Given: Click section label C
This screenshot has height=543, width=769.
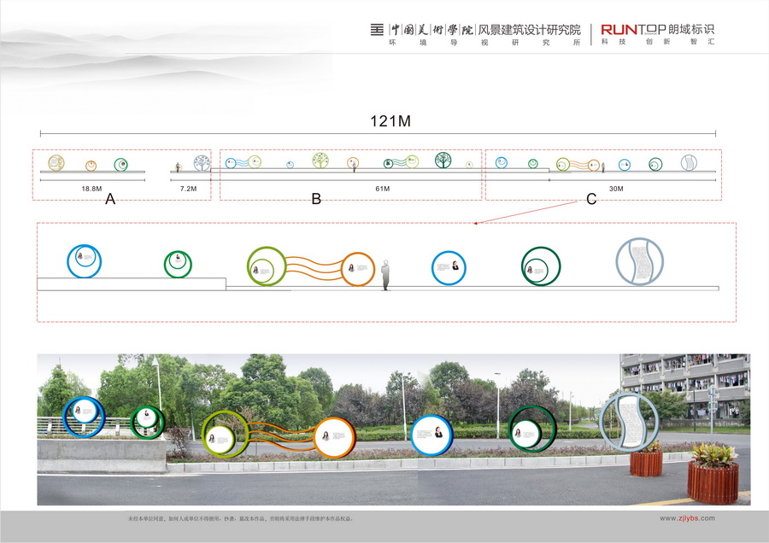Looking at the screenshot, I should point(591,199).
